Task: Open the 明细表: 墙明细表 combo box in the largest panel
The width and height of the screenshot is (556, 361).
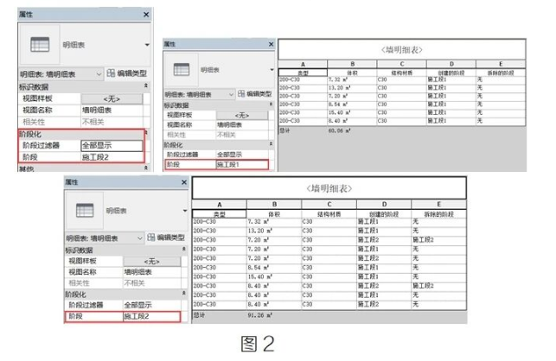Action: pos(61,74)
